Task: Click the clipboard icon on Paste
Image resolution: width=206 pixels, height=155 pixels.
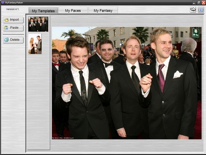Action: tap(6, 28)
